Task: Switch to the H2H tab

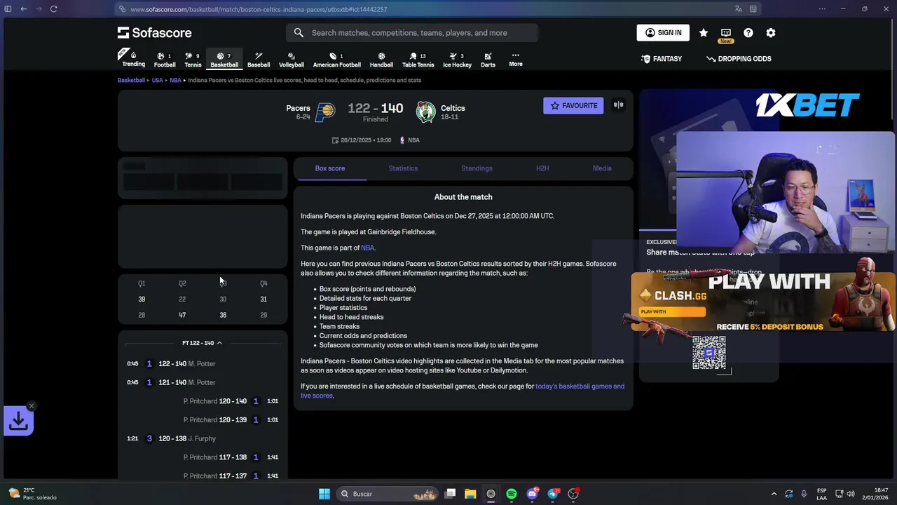Action: (542, 168)
